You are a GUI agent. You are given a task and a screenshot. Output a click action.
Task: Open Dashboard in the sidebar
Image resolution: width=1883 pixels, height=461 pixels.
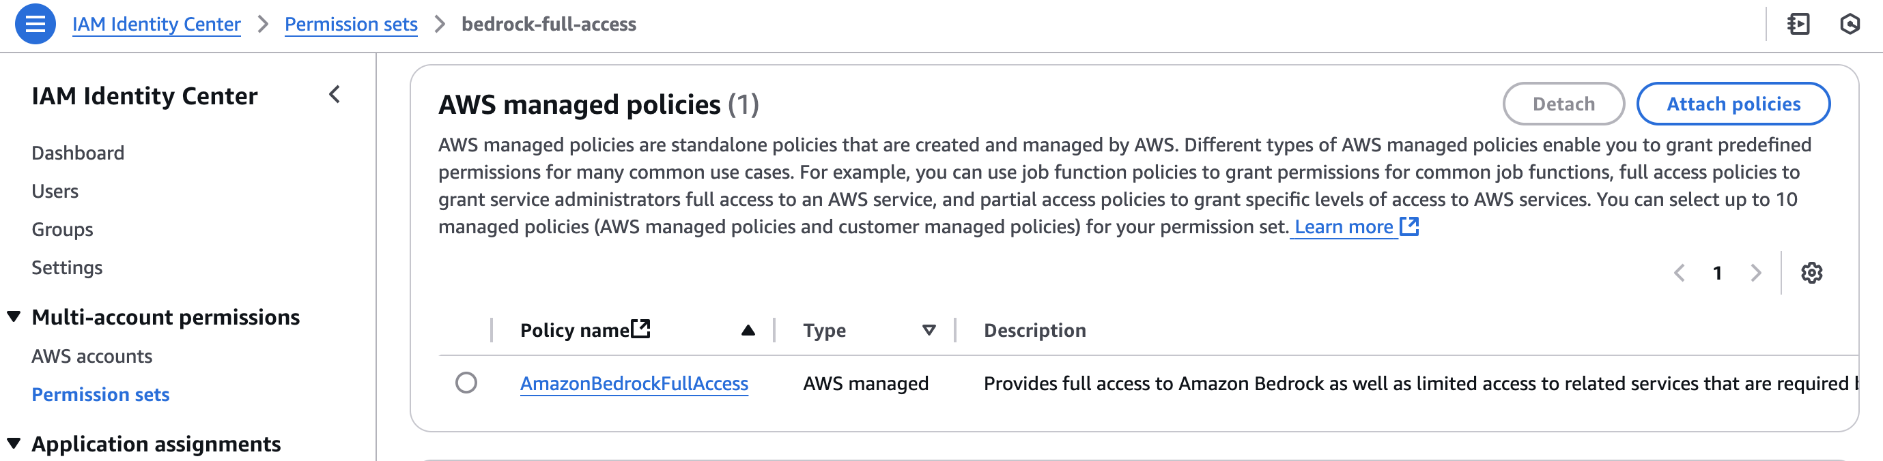(77, 153)
